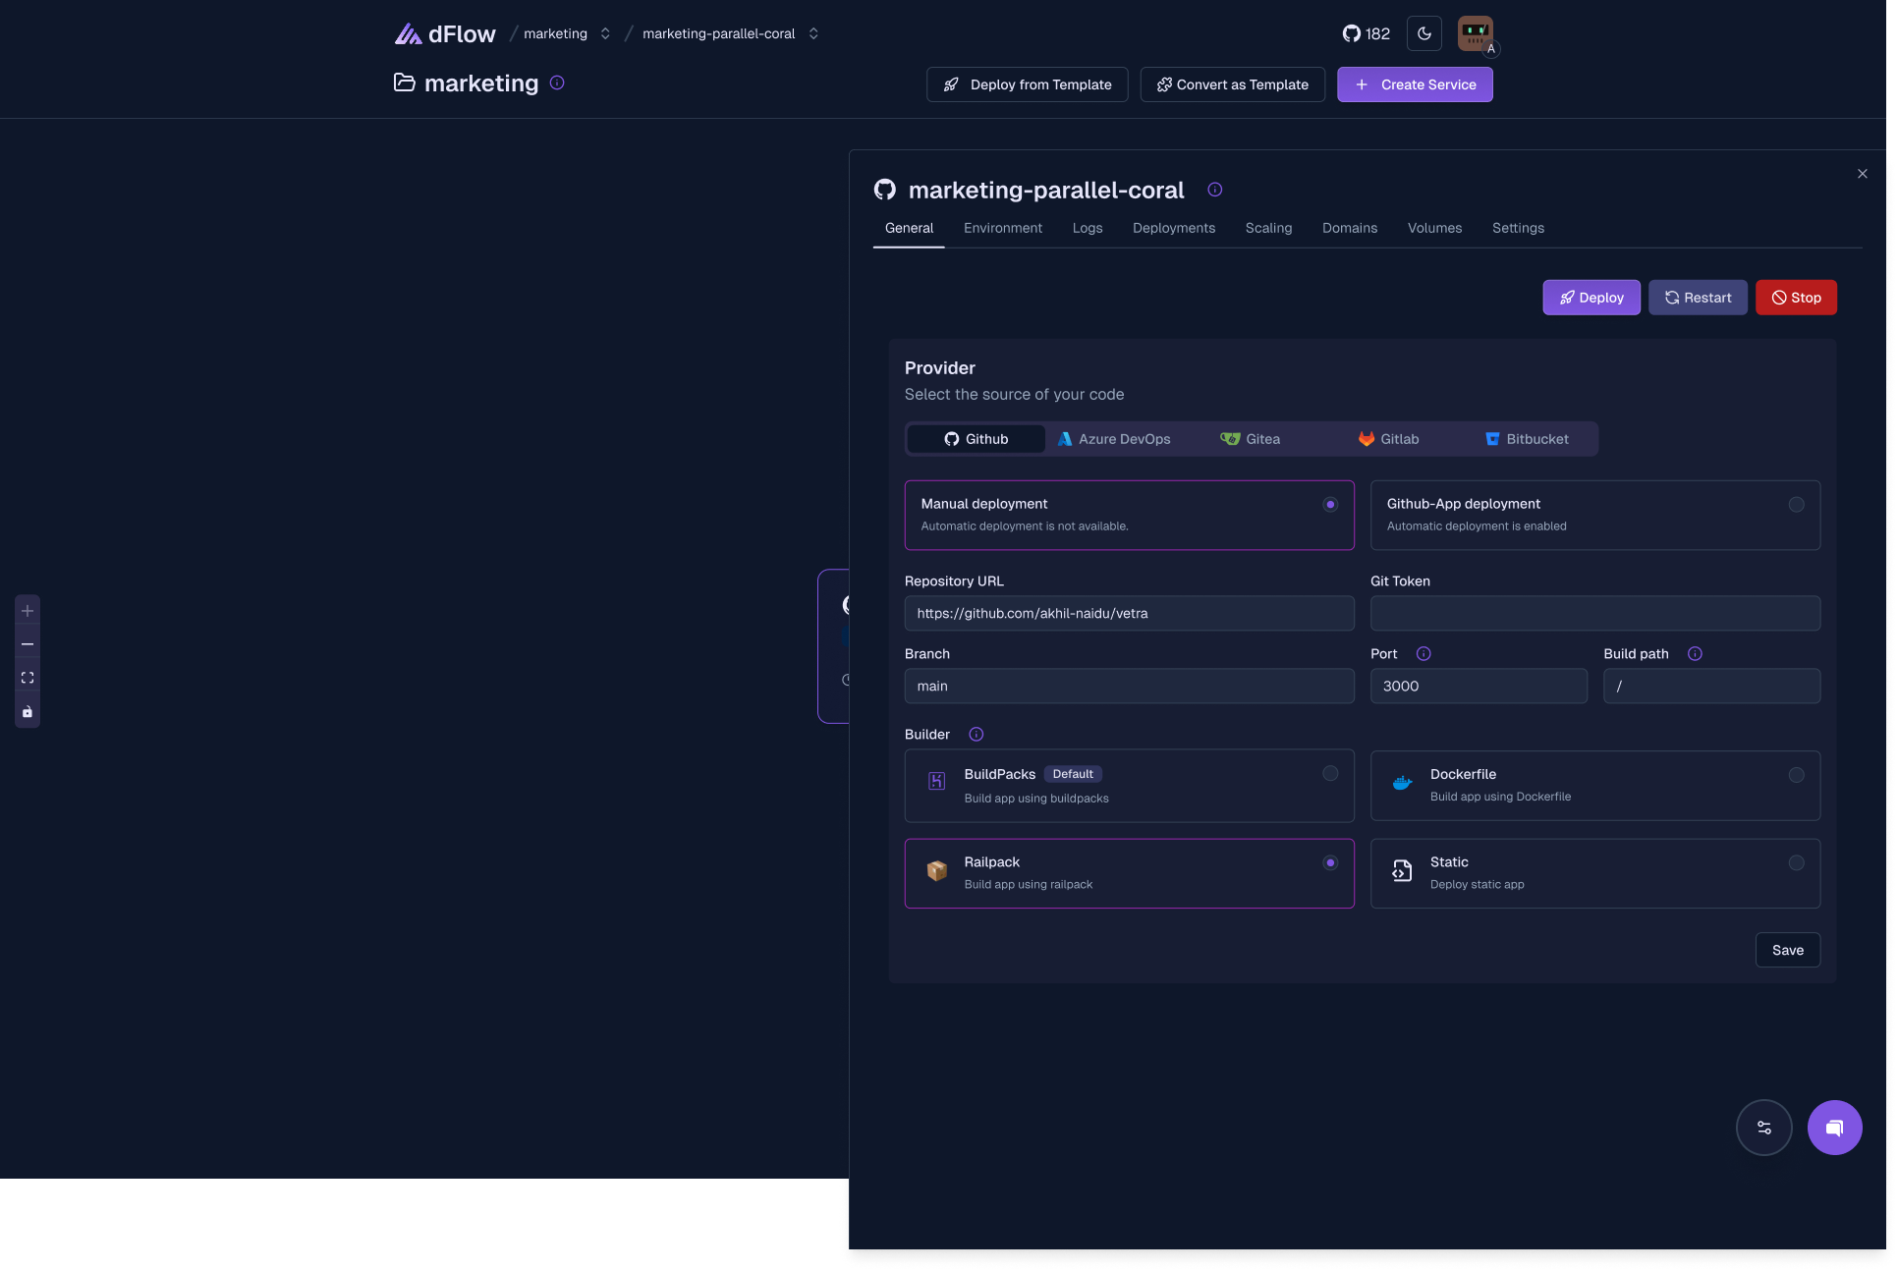
Task: Open the sliders preferences floating button
Action: point(1763,1128)
